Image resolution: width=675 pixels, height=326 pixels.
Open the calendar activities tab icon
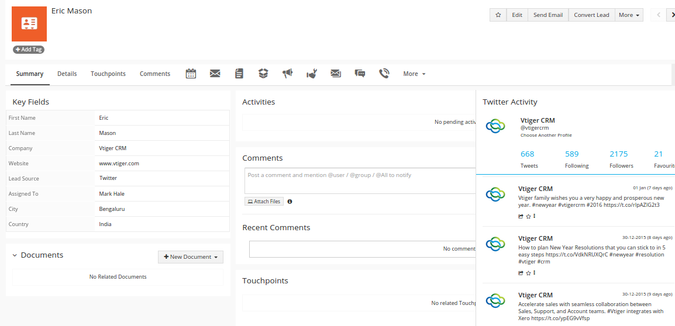(191, 74)
